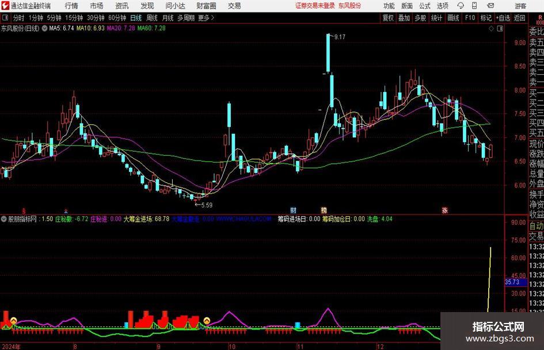
Task: Switch to the 60分钟 chart period
Action: point(117,18)
